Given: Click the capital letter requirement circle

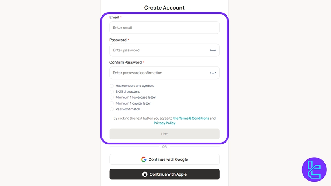Looking at the screenshot, I should [x=112, y=103].
